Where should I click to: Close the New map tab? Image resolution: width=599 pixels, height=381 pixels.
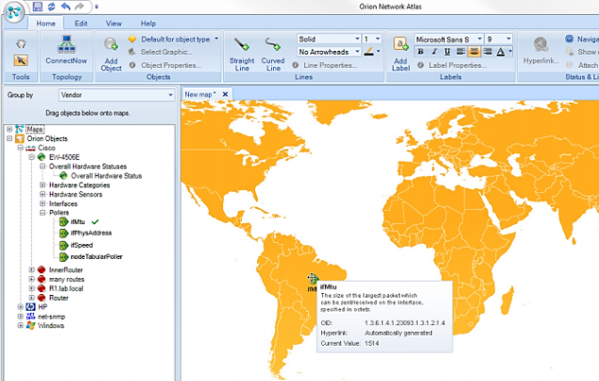tap(226, 94)
